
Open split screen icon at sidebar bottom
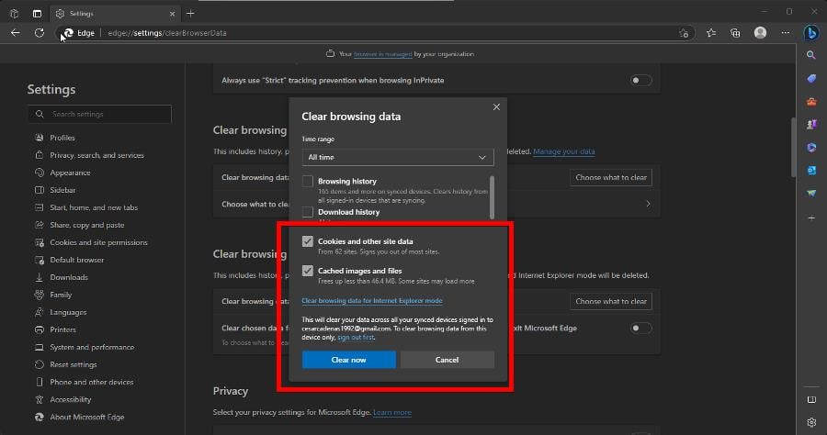tap(811, 400)
